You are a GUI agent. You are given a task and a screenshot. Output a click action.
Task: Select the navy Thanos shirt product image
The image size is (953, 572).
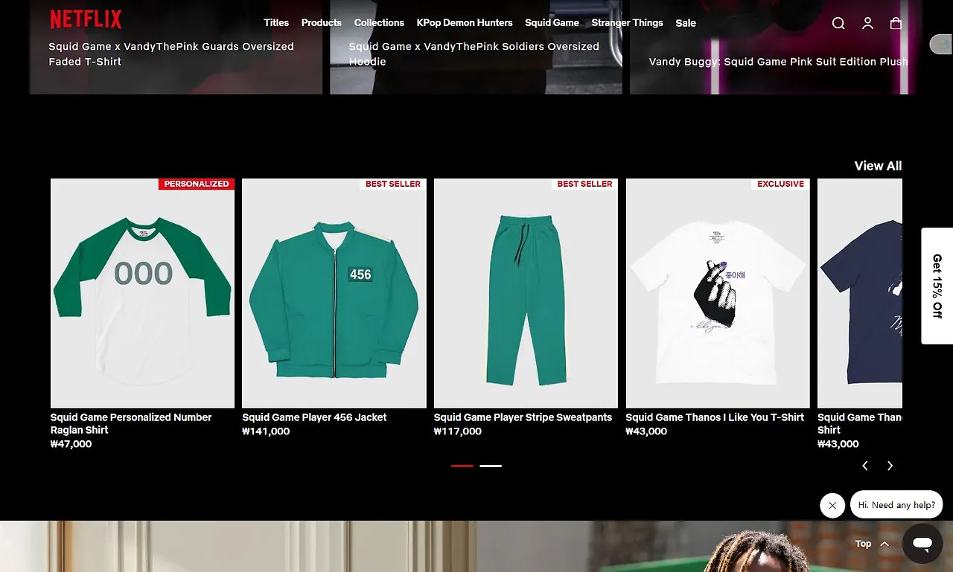point(860,293)
